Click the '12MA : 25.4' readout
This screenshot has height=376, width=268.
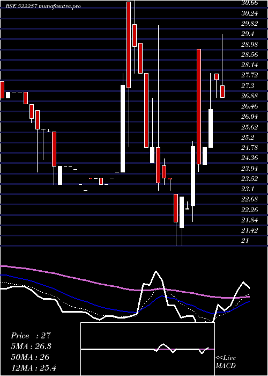[x=33, y=367]
